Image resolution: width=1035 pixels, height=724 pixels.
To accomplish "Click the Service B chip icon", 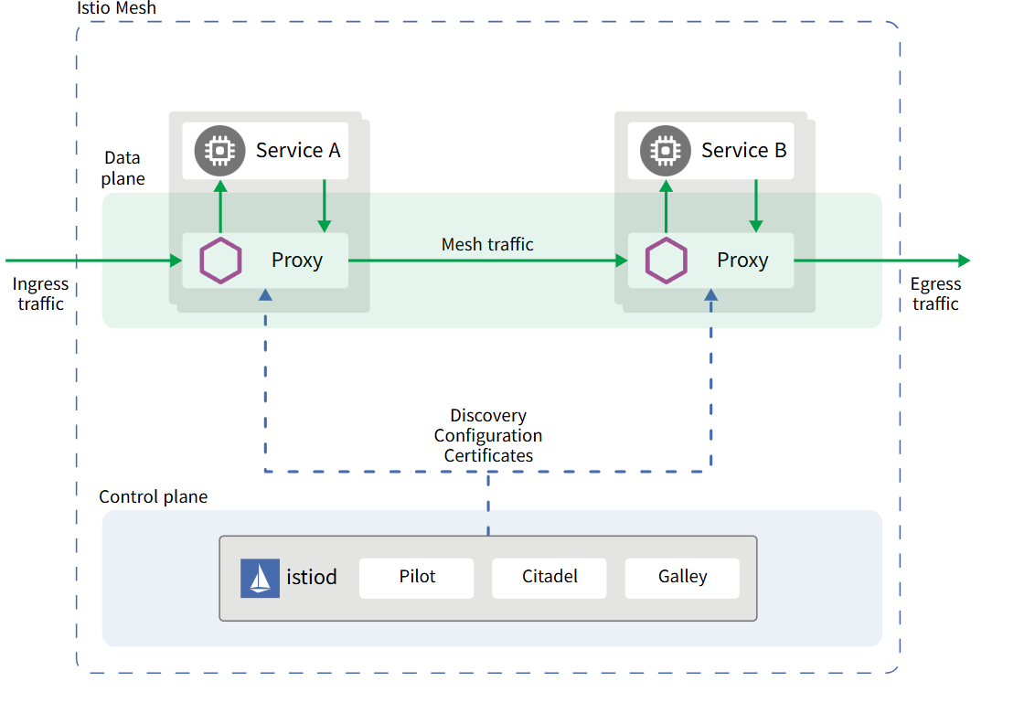I will 665,150.
